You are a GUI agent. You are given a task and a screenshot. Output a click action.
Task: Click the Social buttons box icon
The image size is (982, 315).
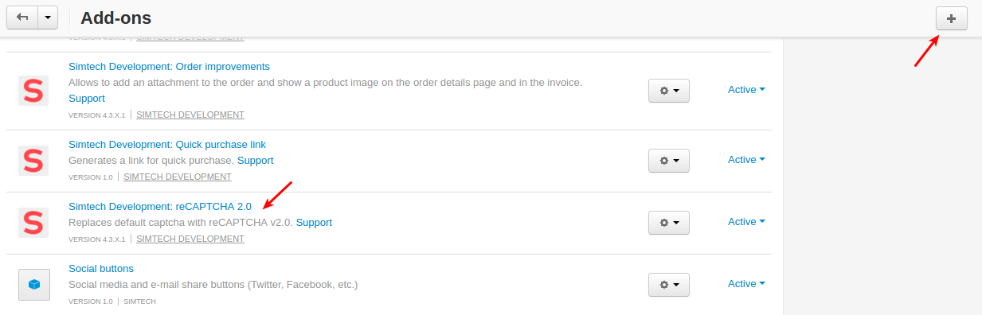[x=33, y=285]
